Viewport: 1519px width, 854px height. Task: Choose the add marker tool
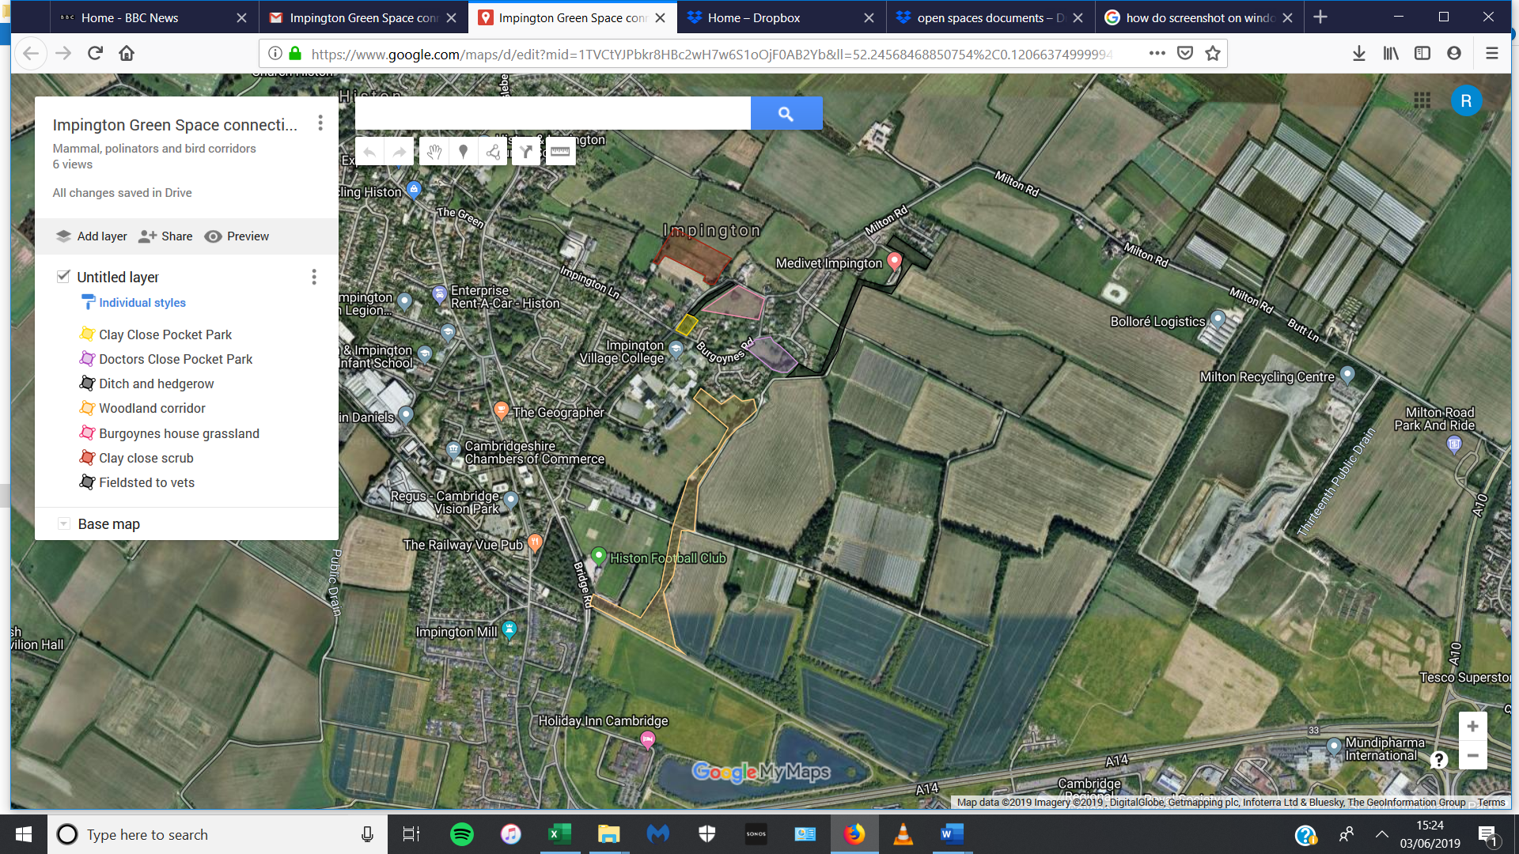[x=464, y=152]
